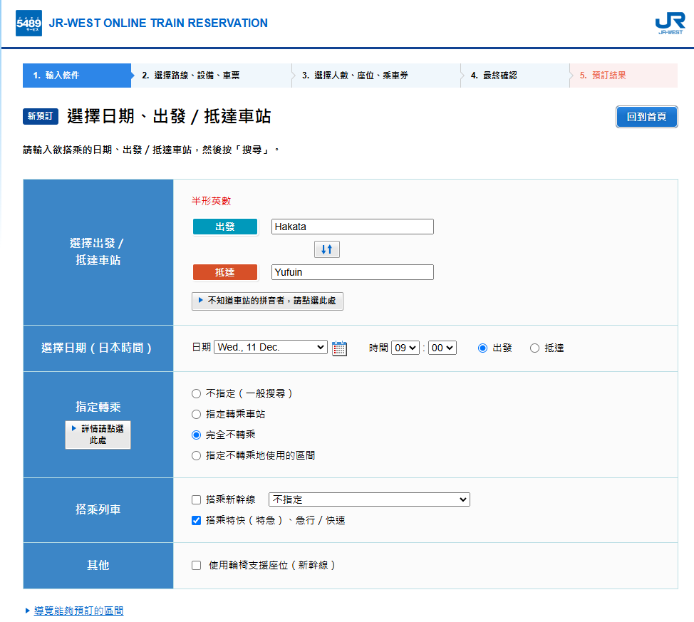Image resolution: width=694 pixels, height=622 pixels.
Task: Click the departure station field with Hakata
Action: [x=352, y=227]
